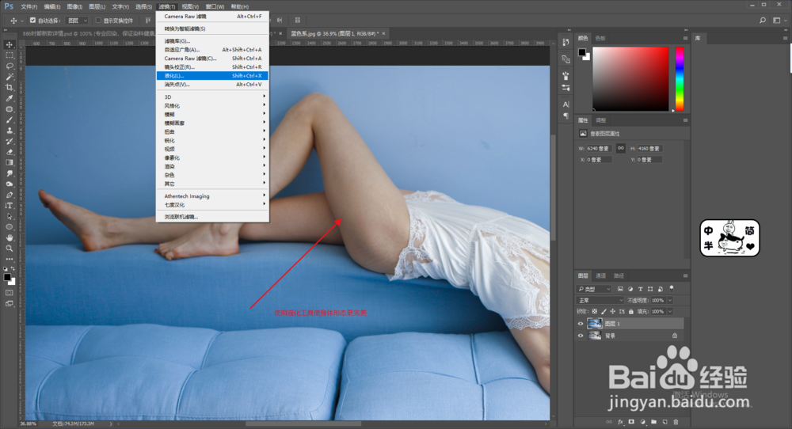
Task: Select the Pen tool
Action: pyautogui.click(x=9, y=195)
